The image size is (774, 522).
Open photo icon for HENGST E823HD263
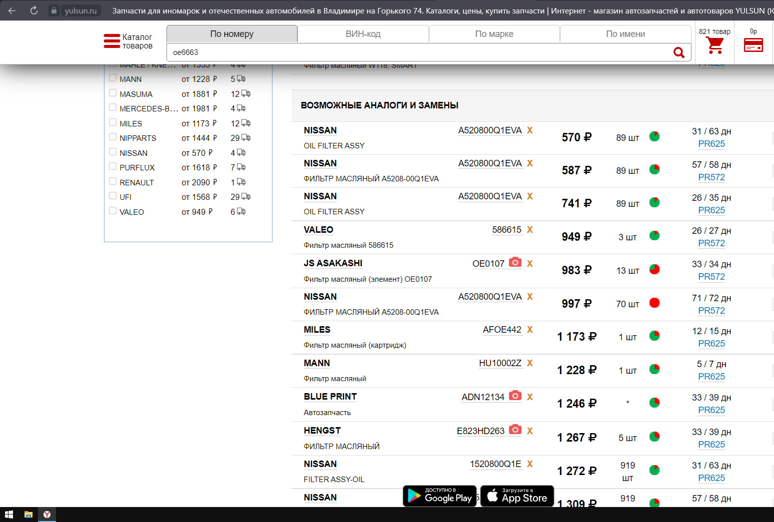(x=515, y=430)
